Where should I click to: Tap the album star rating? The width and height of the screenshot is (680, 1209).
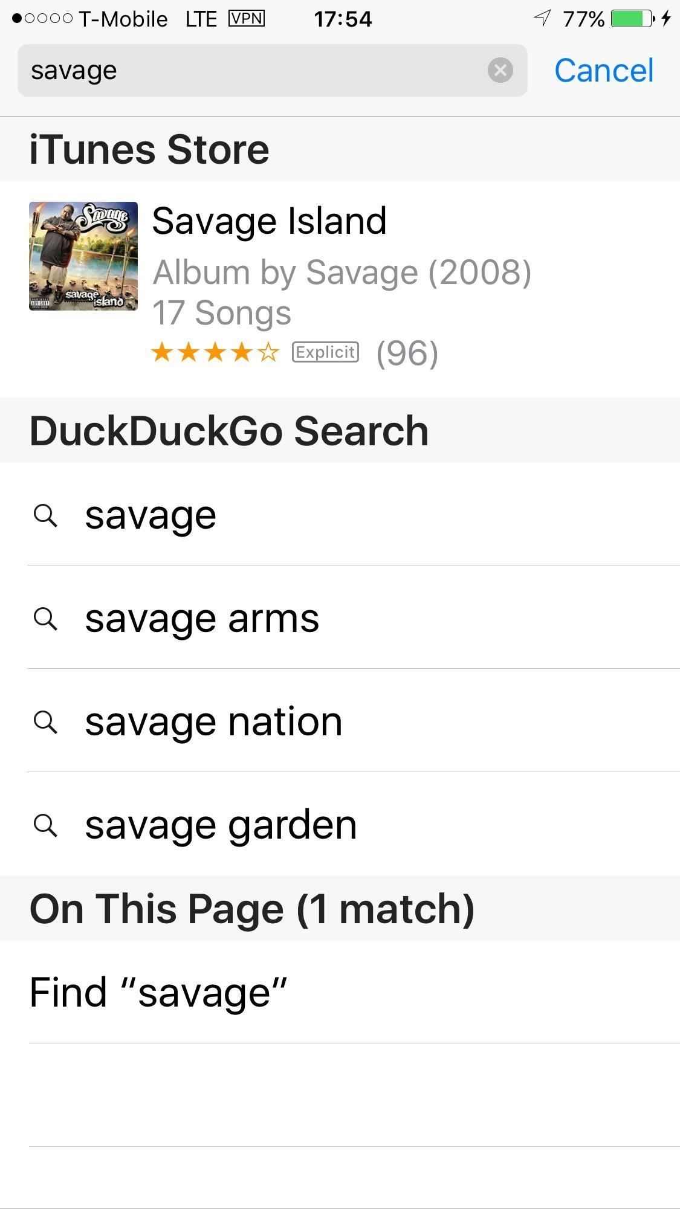pos(215,352)
